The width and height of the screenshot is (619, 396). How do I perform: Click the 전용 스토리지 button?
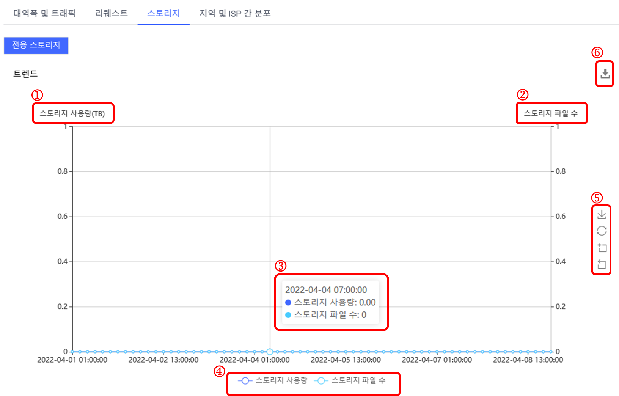pyautogui.click(x=36, y=46)
